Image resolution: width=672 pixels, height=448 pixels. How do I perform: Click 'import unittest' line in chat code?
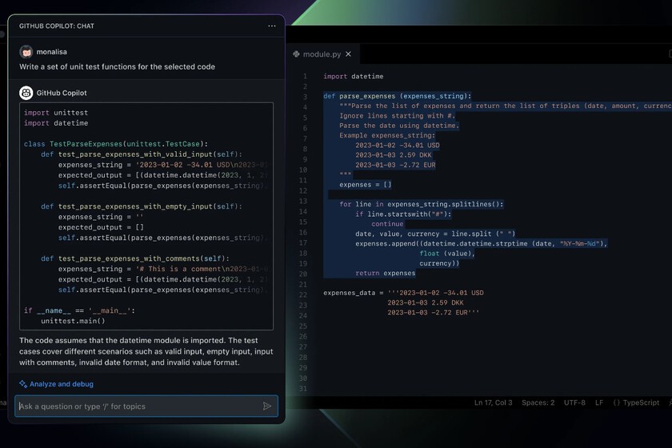pyautogui.click(x=56, y=113)
